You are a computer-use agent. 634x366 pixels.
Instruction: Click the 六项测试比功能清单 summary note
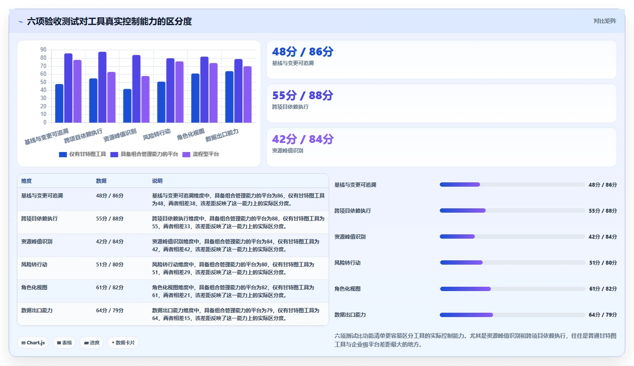(475, 340)
